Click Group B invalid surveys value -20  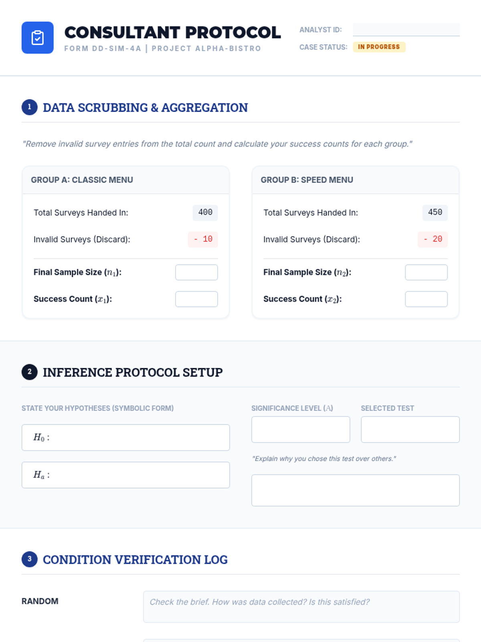click(432, 239)
